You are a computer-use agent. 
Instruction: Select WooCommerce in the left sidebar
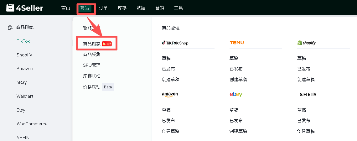click(32, 124)
